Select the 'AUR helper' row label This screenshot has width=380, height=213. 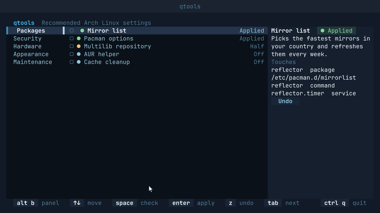(102, 54)
